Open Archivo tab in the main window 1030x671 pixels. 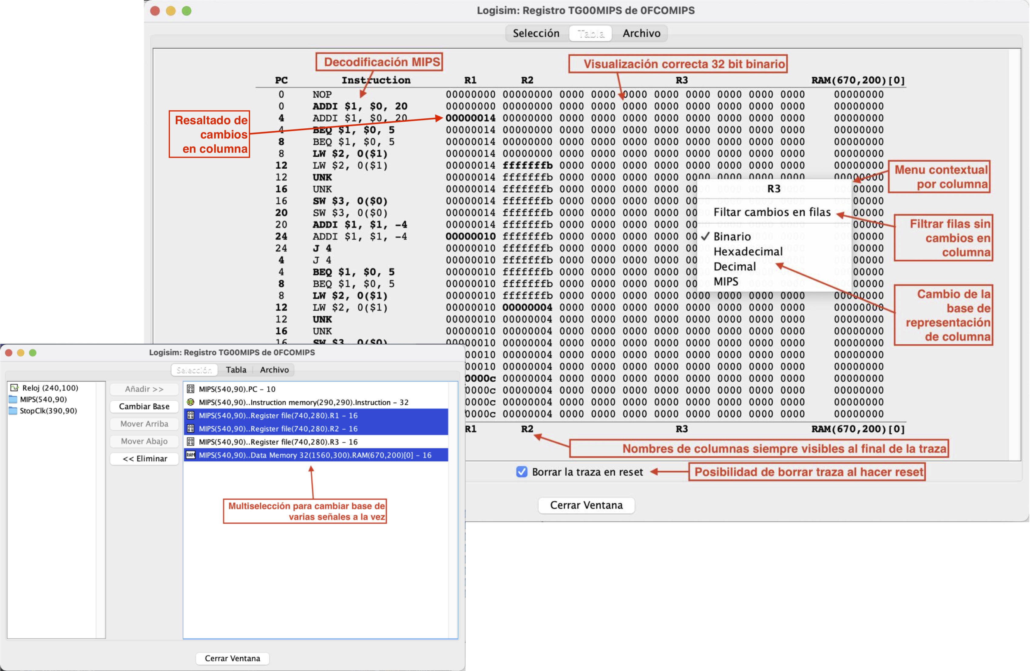click(x=641, y=33)
